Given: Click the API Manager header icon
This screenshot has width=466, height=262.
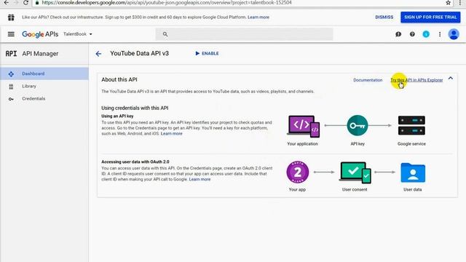Looking at the screenshot, I should (x=11, y=53).
